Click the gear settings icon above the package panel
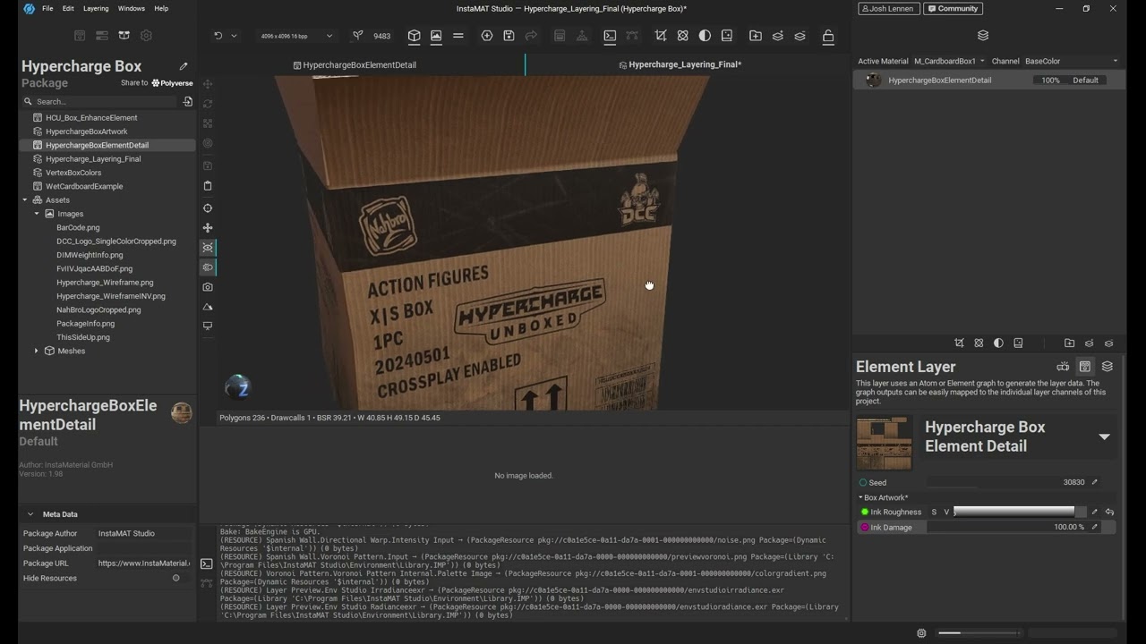1146x644 pixels. [146, 36]
